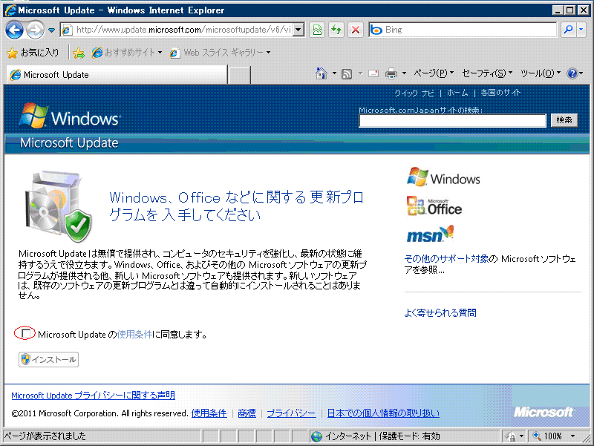
Task: Click the 100% zoom level button
Action: pos(548,436)
